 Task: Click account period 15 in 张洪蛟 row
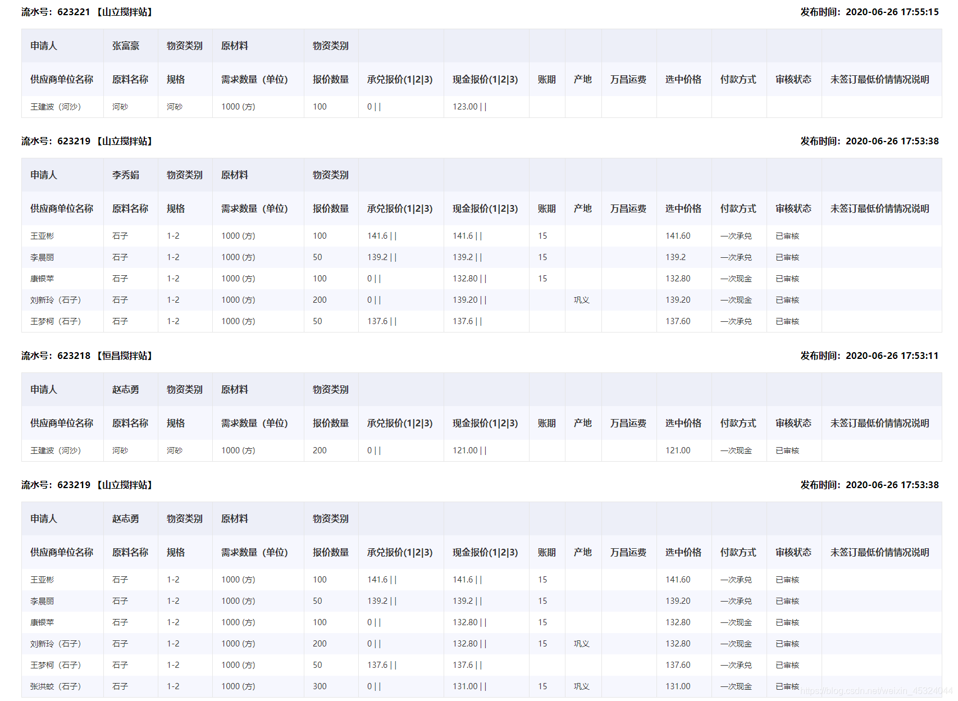pos(542,686)
